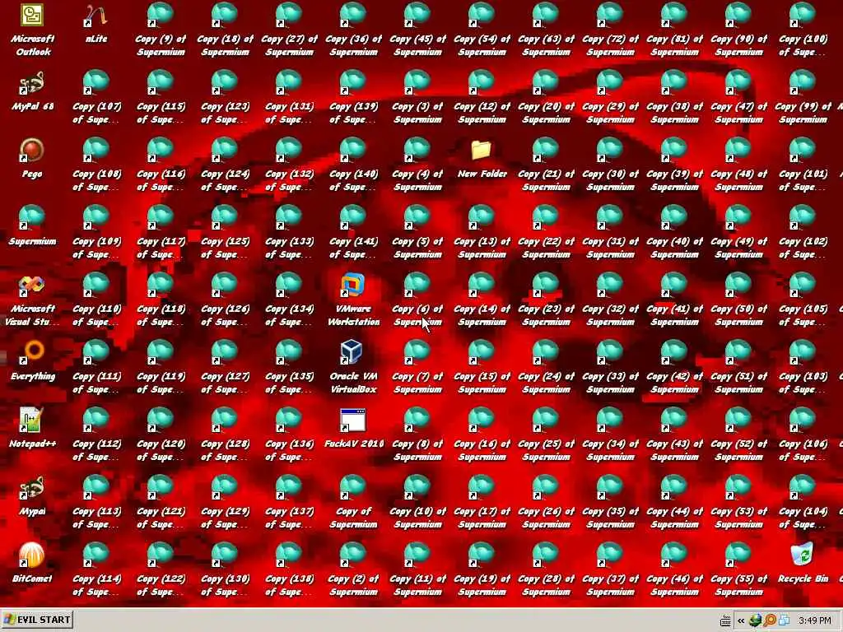
Task: Click the network computers tray icon
Action: 784,620
